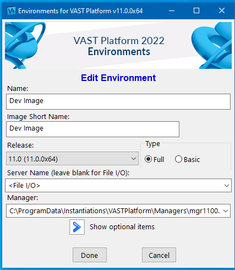Image resolution: width=235 pixels, height=270 pixels.
Task: Open the Release 11.0 dropdown arrow
Action: (134, 159)
